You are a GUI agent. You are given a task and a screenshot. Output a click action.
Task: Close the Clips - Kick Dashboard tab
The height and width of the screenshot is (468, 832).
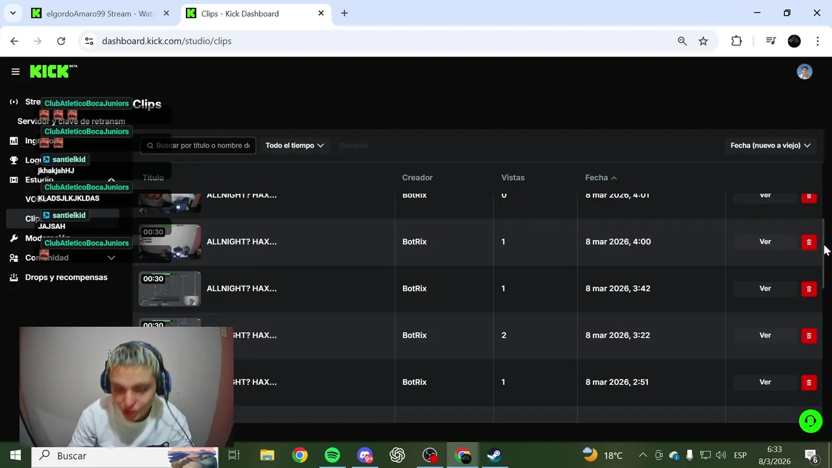321,13
